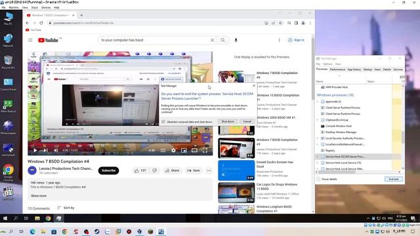Open VirtualBox Machine menu
This screenshot has height=236, width=420.
coord(14,7)
